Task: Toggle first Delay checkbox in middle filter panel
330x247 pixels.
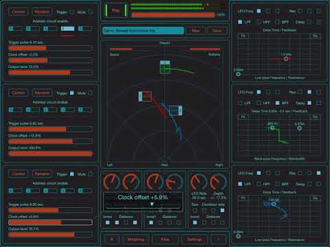Action: pos(309,103)
